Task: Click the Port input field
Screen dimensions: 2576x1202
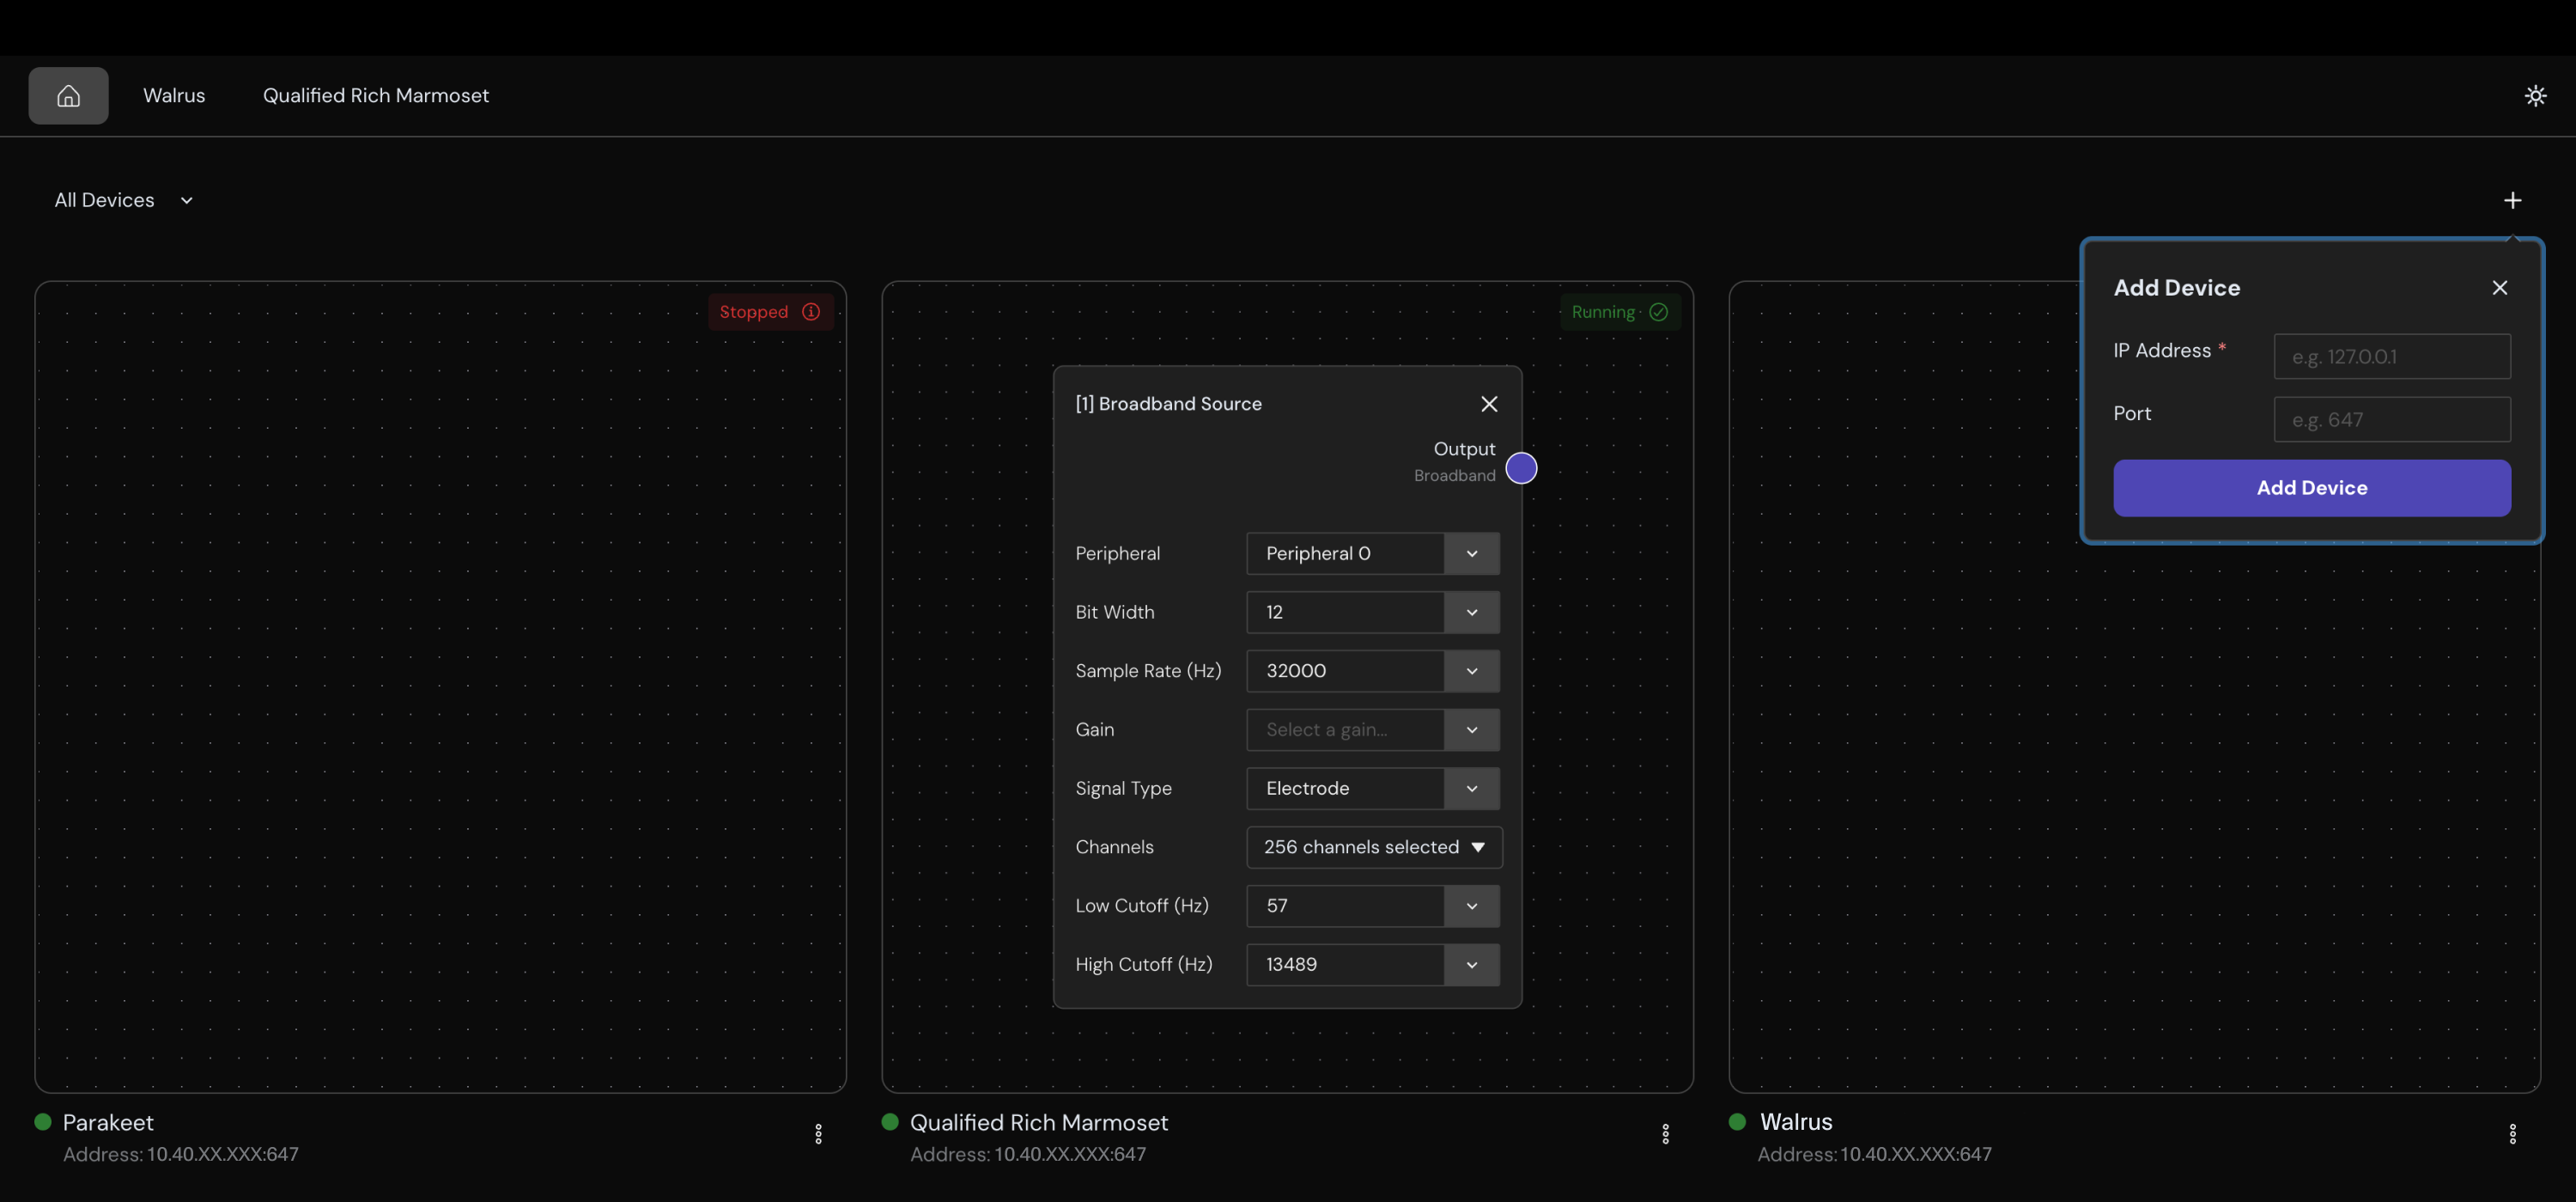Action: point(2392,419)
